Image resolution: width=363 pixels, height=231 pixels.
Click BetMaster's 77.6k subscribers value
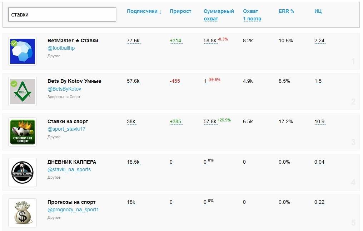[x=133, y=41]
